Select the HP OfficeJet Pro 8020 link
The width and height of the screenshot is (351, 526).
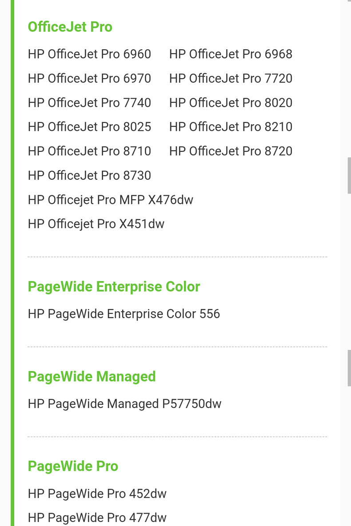point(231,103)
